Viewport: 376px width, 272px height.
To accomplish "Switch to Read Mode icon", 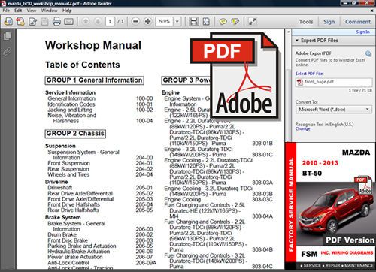I will tap(252, 22).
